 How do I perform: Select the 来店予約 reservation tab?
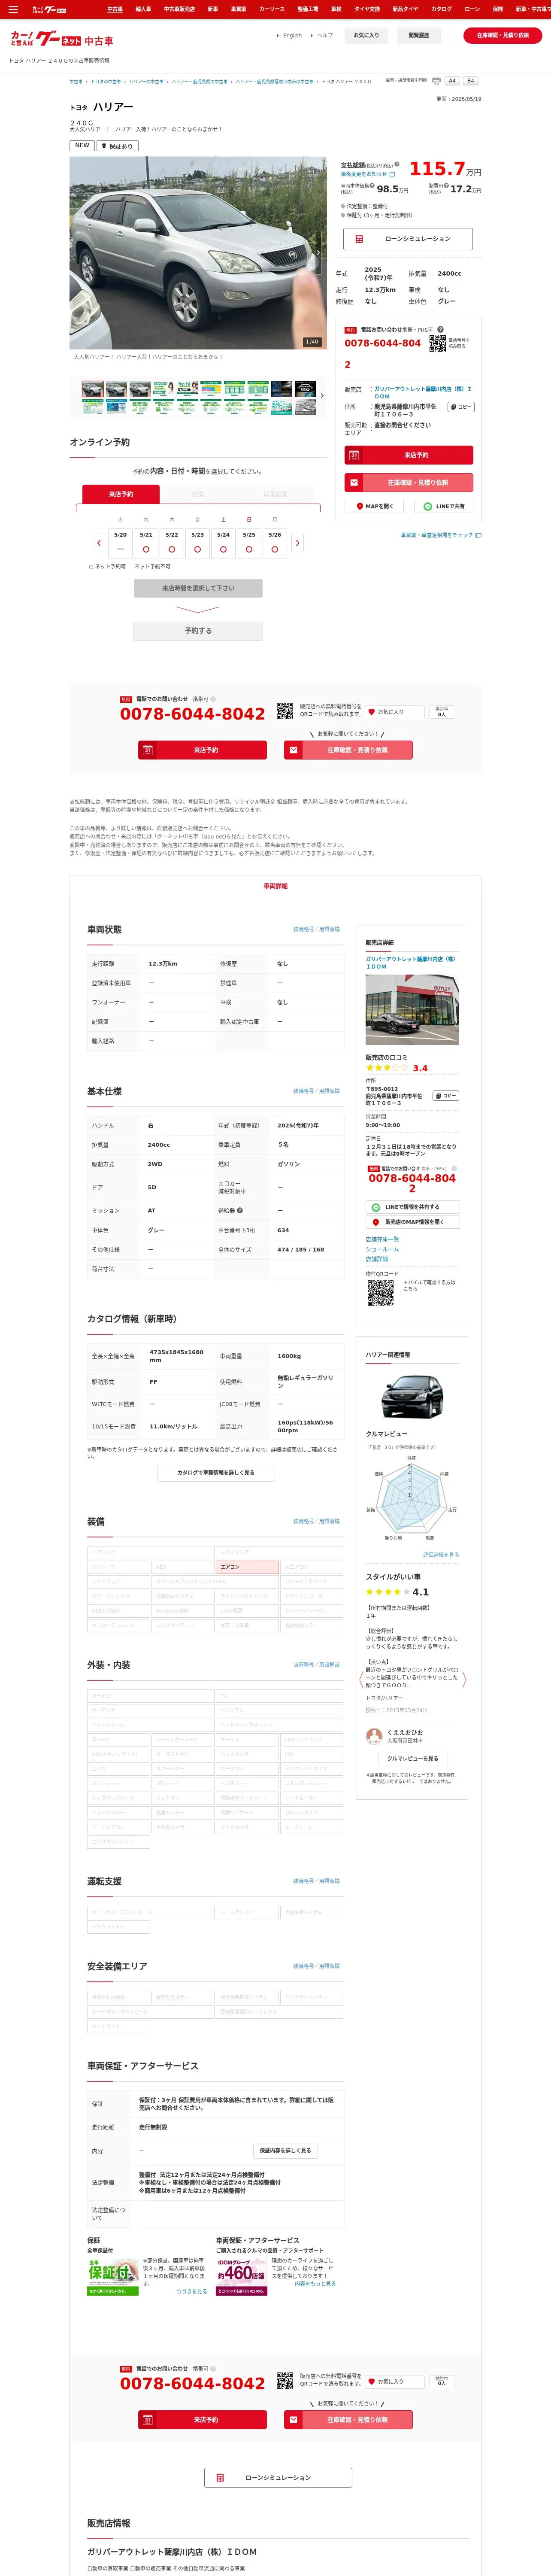pos(121,494)
